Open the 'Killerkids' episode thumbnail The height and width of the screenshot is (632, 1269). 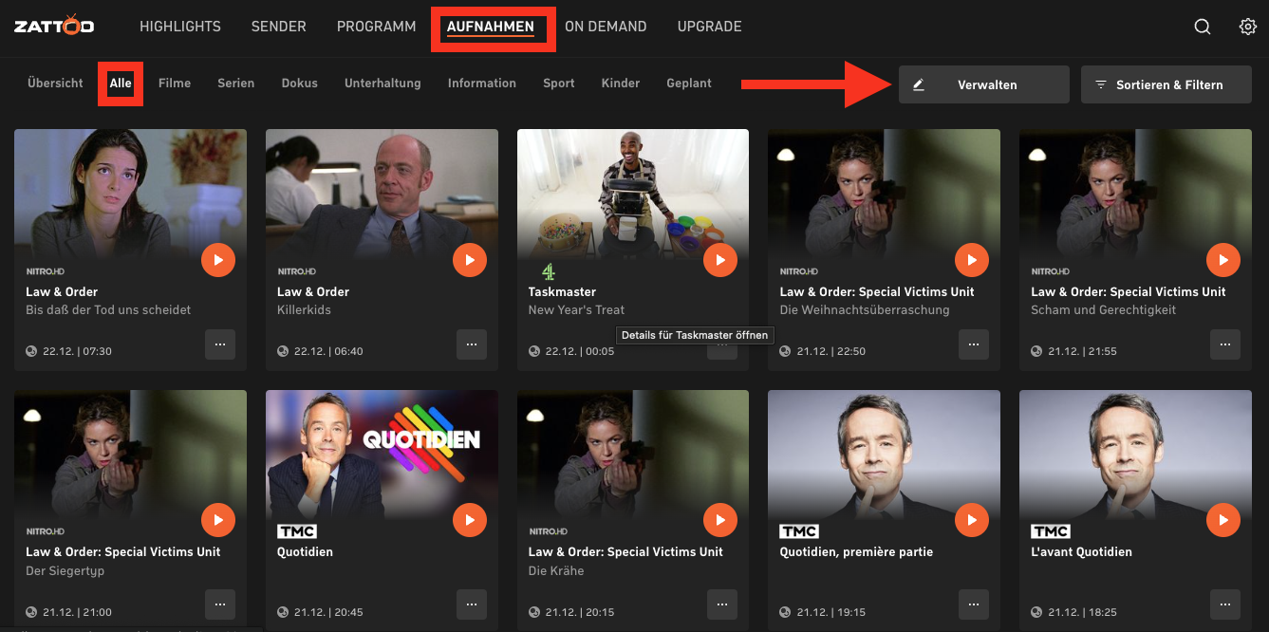pos(382,195)
